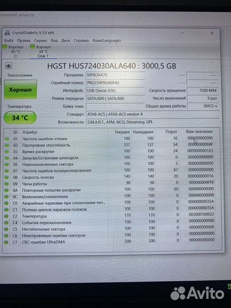Click the serial number field PN2234P9G68R4U
Image resolution: width=231 pixels, height=308 pixels.
115,83
